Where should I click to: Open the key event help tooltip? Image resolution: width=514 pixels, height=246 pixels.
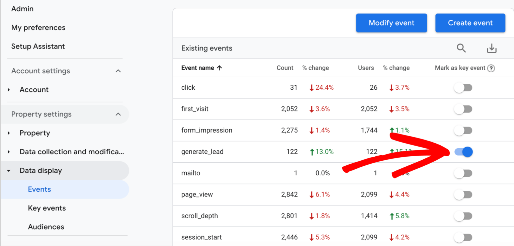491,68
